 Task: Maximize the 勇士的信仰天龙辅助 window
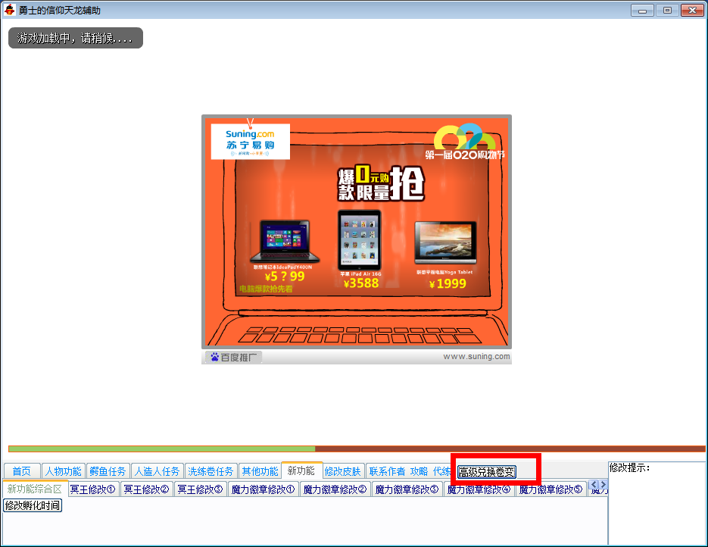point(667,10)
